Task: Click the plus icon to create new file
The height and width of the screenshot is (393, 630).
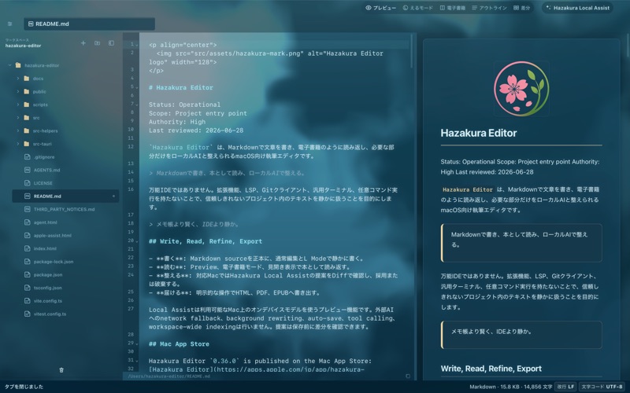Action: (83, 43)
